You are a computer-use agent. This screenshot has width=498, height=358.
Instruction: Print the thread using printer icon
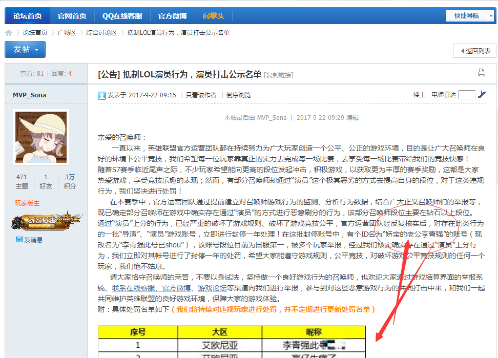482,73
